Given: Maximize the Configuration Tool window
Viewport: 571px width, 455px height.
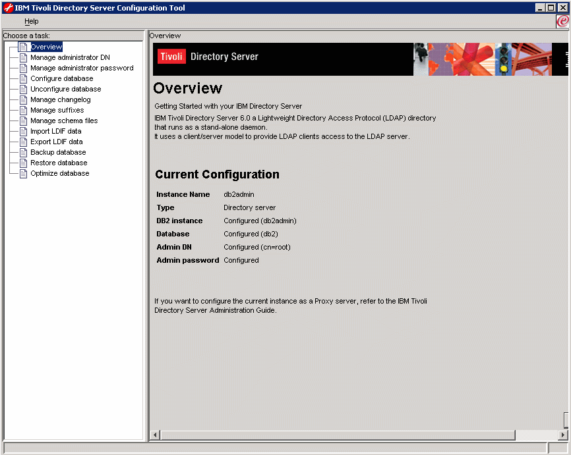Looking at the screenshot, I should point(551,8).
